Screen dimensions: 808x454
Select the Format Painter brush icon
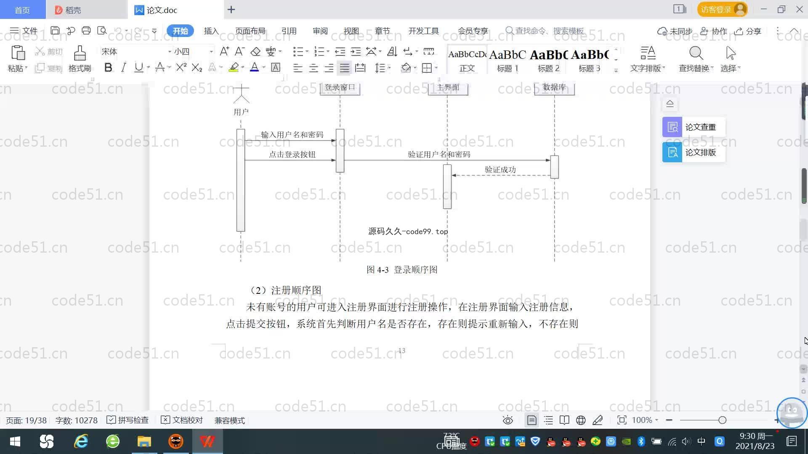[x=80, y=53]
